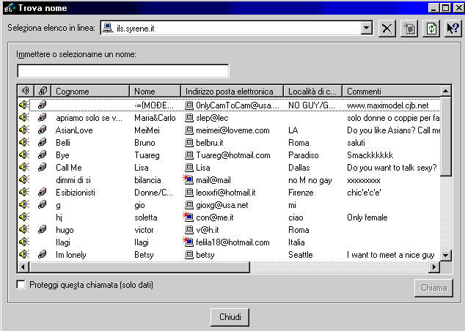The height and width of the screenshot is (331, 465).
Task: Click computer icon beside belbru.it
Action: pos(189,143)
